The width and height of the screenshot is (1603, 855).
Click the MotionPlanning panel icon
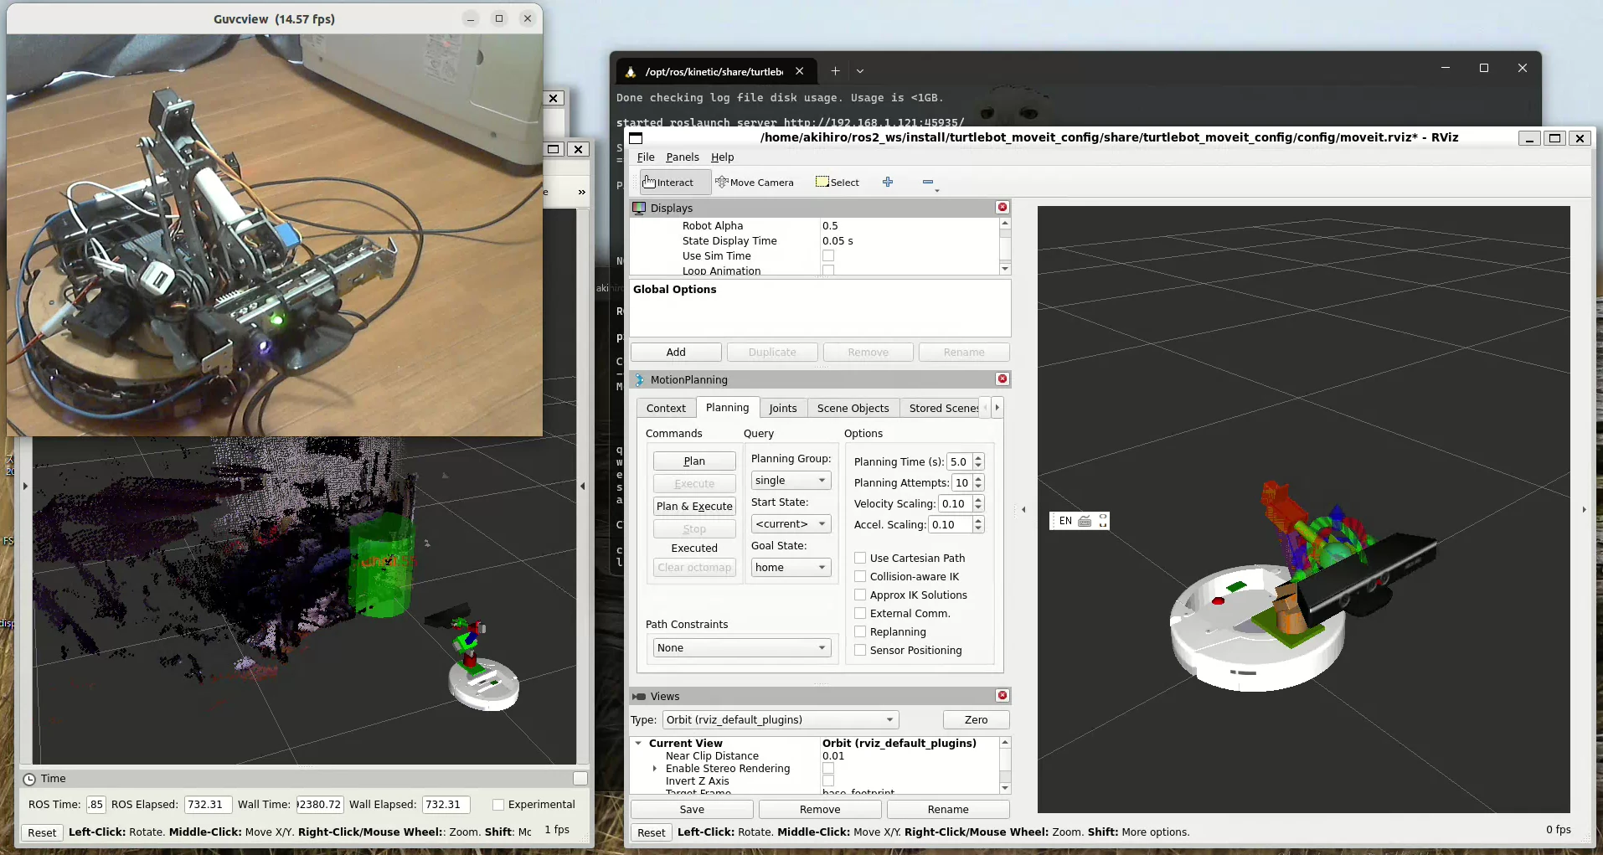click(639, 379)
